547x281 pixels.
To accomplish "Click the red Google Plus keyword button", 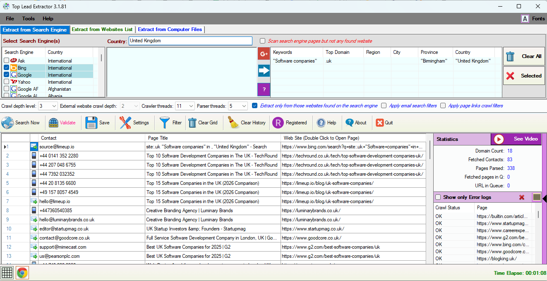I will point(264,54).
